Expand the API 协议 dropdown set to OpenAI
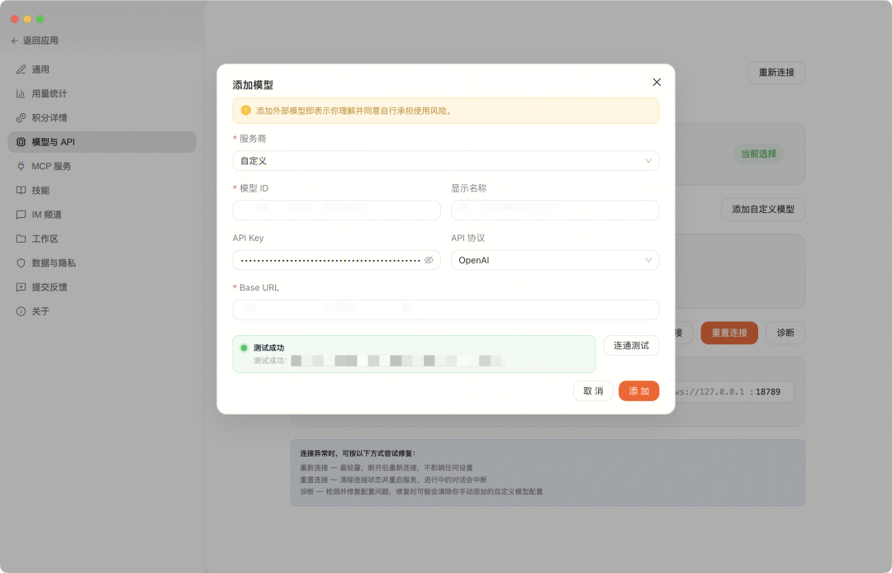The image size is (892, 573). coord(554,260)
